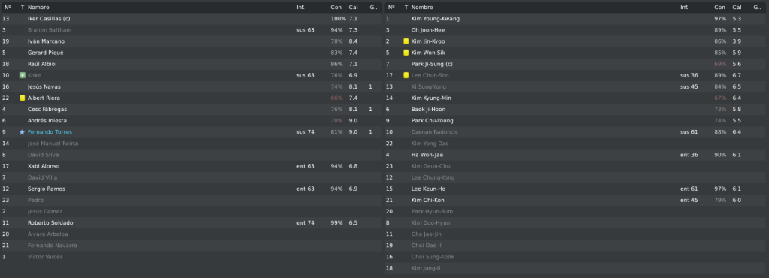Click Lee Chun-Soo's yellow card icon

(x=406, y=75)
